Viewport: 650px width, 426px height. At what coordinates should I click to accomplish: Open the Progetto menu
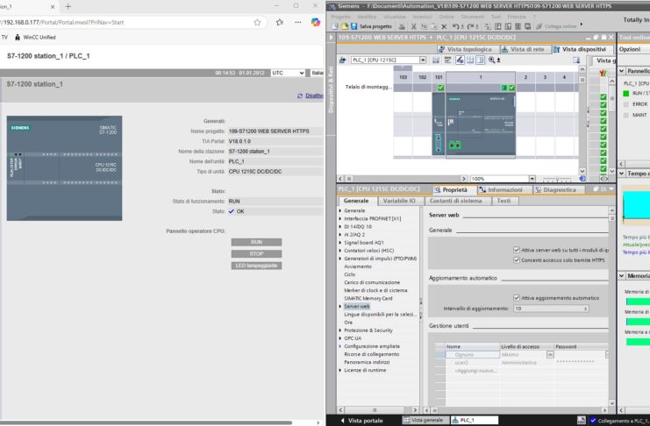340,17
